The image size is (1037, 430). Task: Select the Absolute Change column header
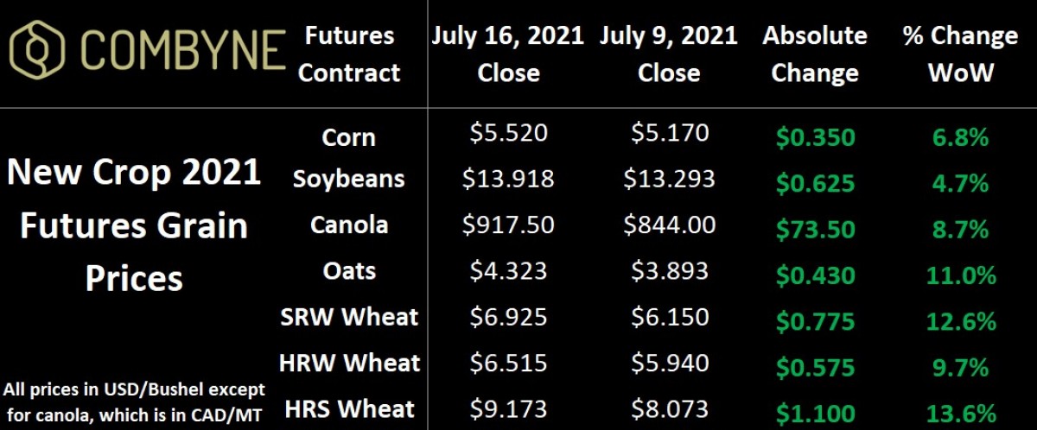click(815, 54)
